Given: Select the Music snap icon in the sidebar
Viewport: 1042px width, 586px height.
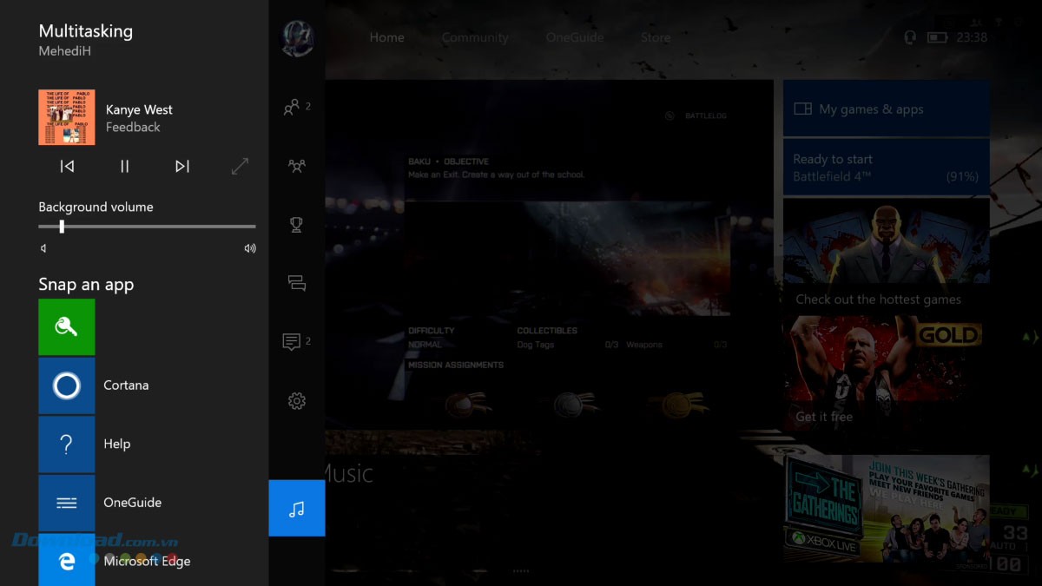Looking at the screenshot, I should (x=296, y=508).
